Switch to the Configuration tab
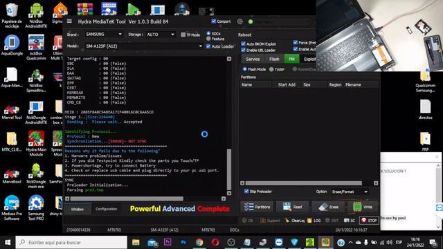The width and height of the screenshot is (443, 249). (x=106, y=209)
